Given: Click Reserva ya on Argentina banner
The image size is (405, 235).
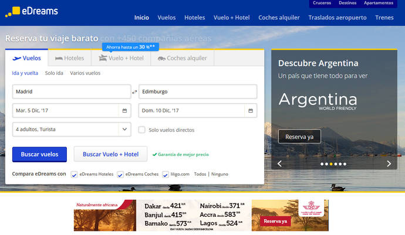Looking at the screenshot, I should 299,137.
